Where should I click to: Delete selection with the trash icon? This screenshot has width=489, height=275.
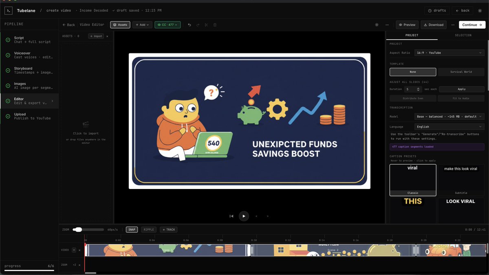(215, 25)
